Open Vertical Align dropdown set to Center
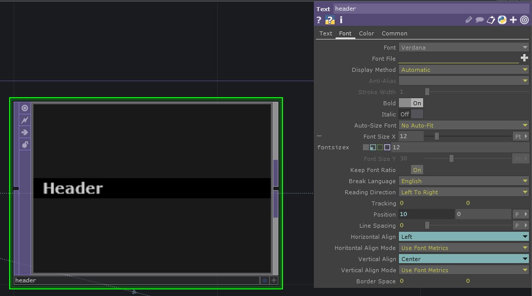532x296 pixels. click(464, 259)
